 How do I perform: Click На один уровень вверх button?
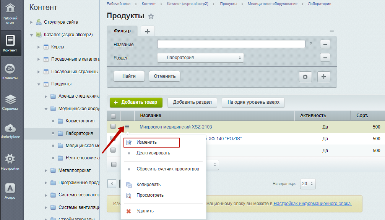[x=253, y=102]
